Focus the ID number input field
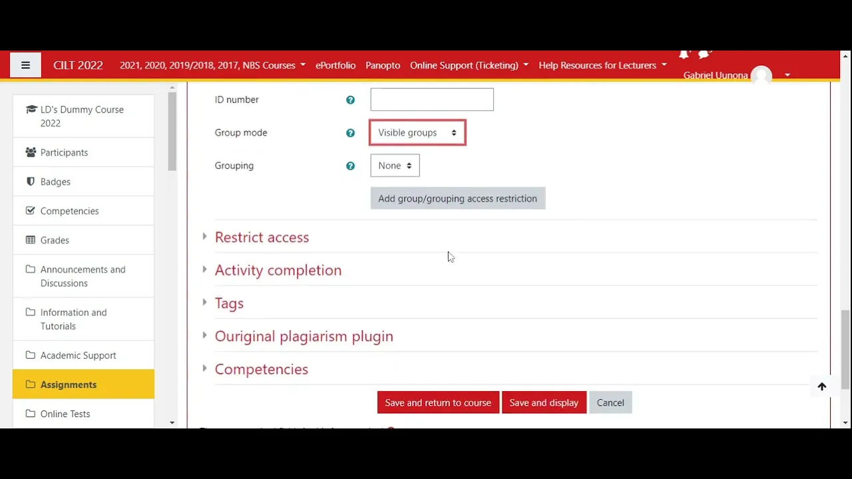Screen dimensions: 852x479 tap(432, 99)
